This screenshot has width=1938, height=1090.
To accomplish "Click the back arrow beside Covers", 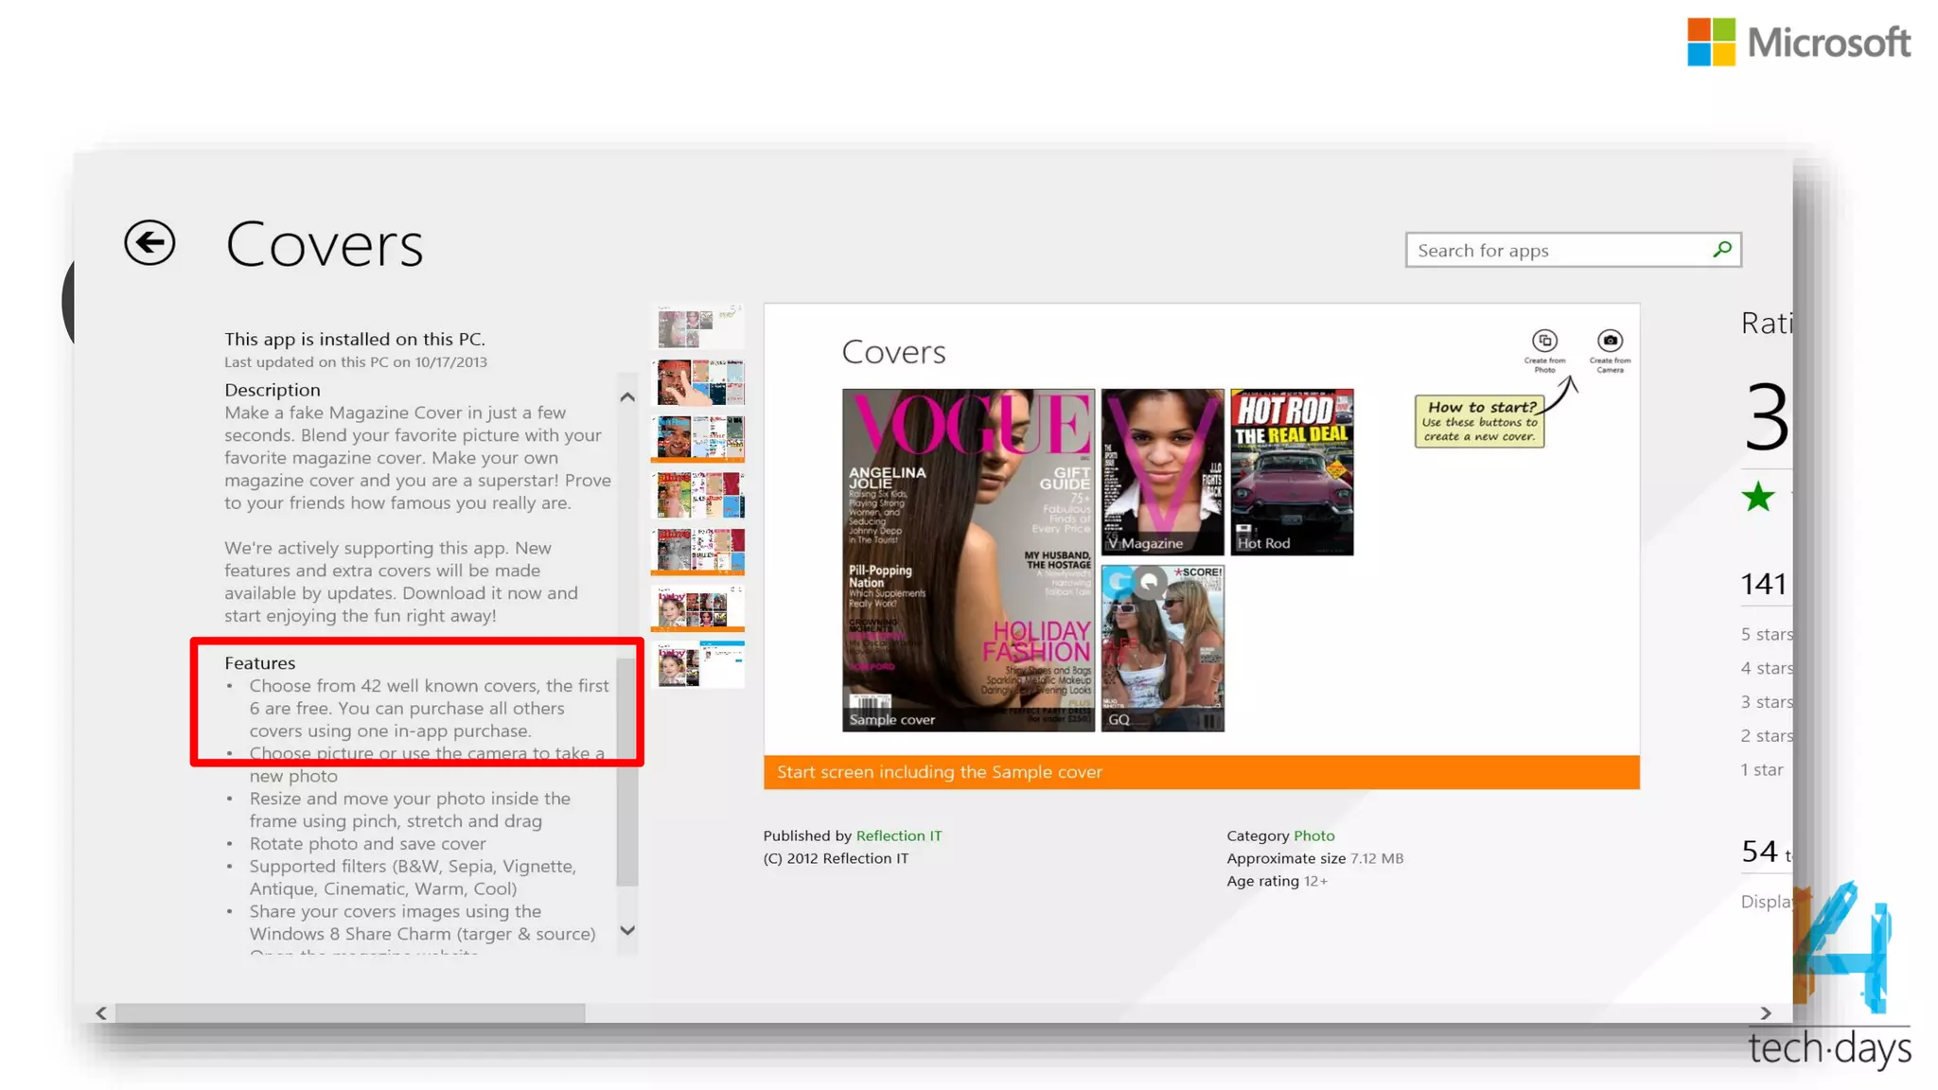I will click(150, 243).
